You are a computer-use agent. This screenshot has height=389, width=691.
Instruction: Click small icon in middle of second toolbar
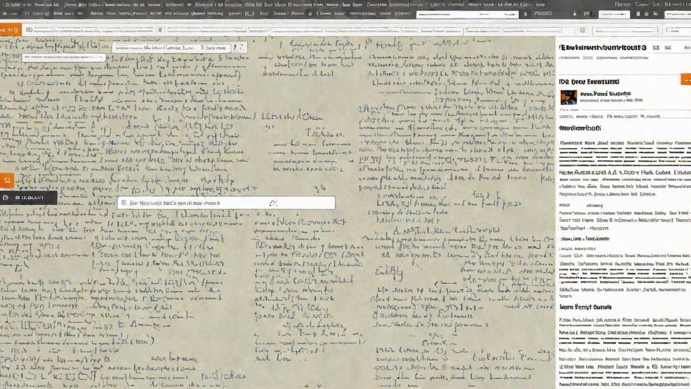coord(160,30)
